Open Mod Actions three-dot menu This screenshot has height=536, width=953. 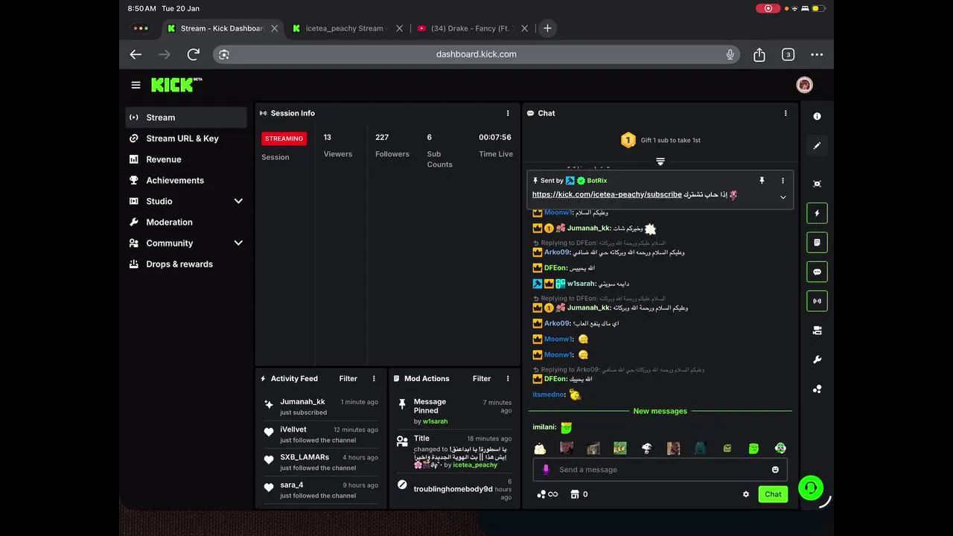[508, 378]
